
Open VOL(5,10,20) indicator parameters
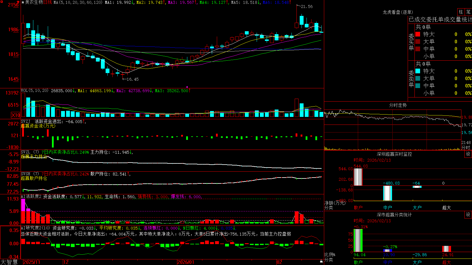(35, 90)
